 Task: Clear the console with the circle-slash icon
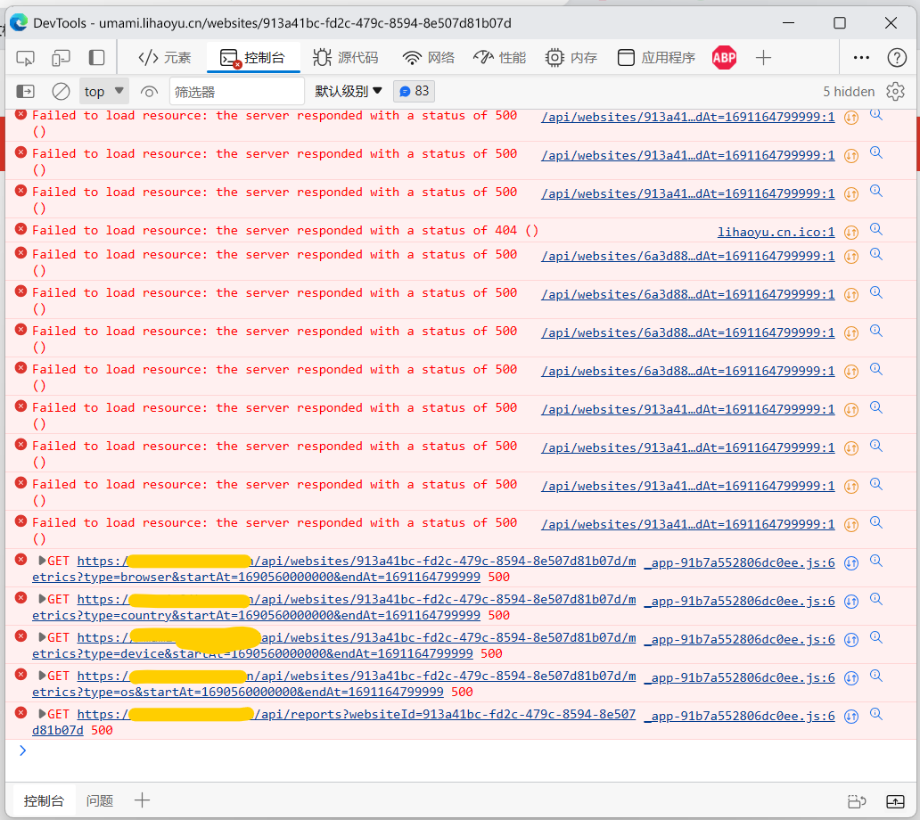coord(60,90)
